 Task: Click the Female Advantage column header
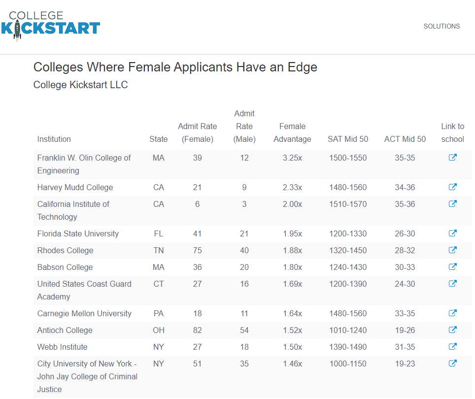(x=292, y=133)
